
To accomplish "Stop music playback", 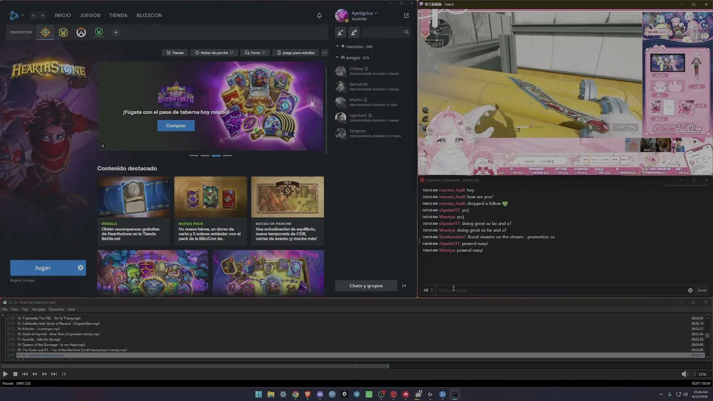I will click(x=16, y=374).
